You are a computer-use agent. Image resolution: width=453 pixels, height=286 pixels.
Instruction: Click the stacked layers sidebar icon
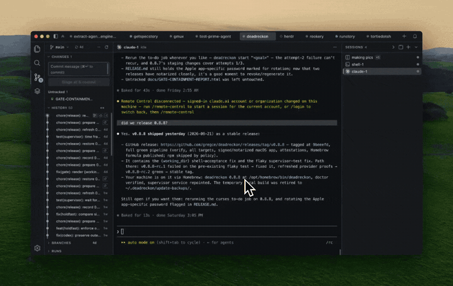[38, 91]
